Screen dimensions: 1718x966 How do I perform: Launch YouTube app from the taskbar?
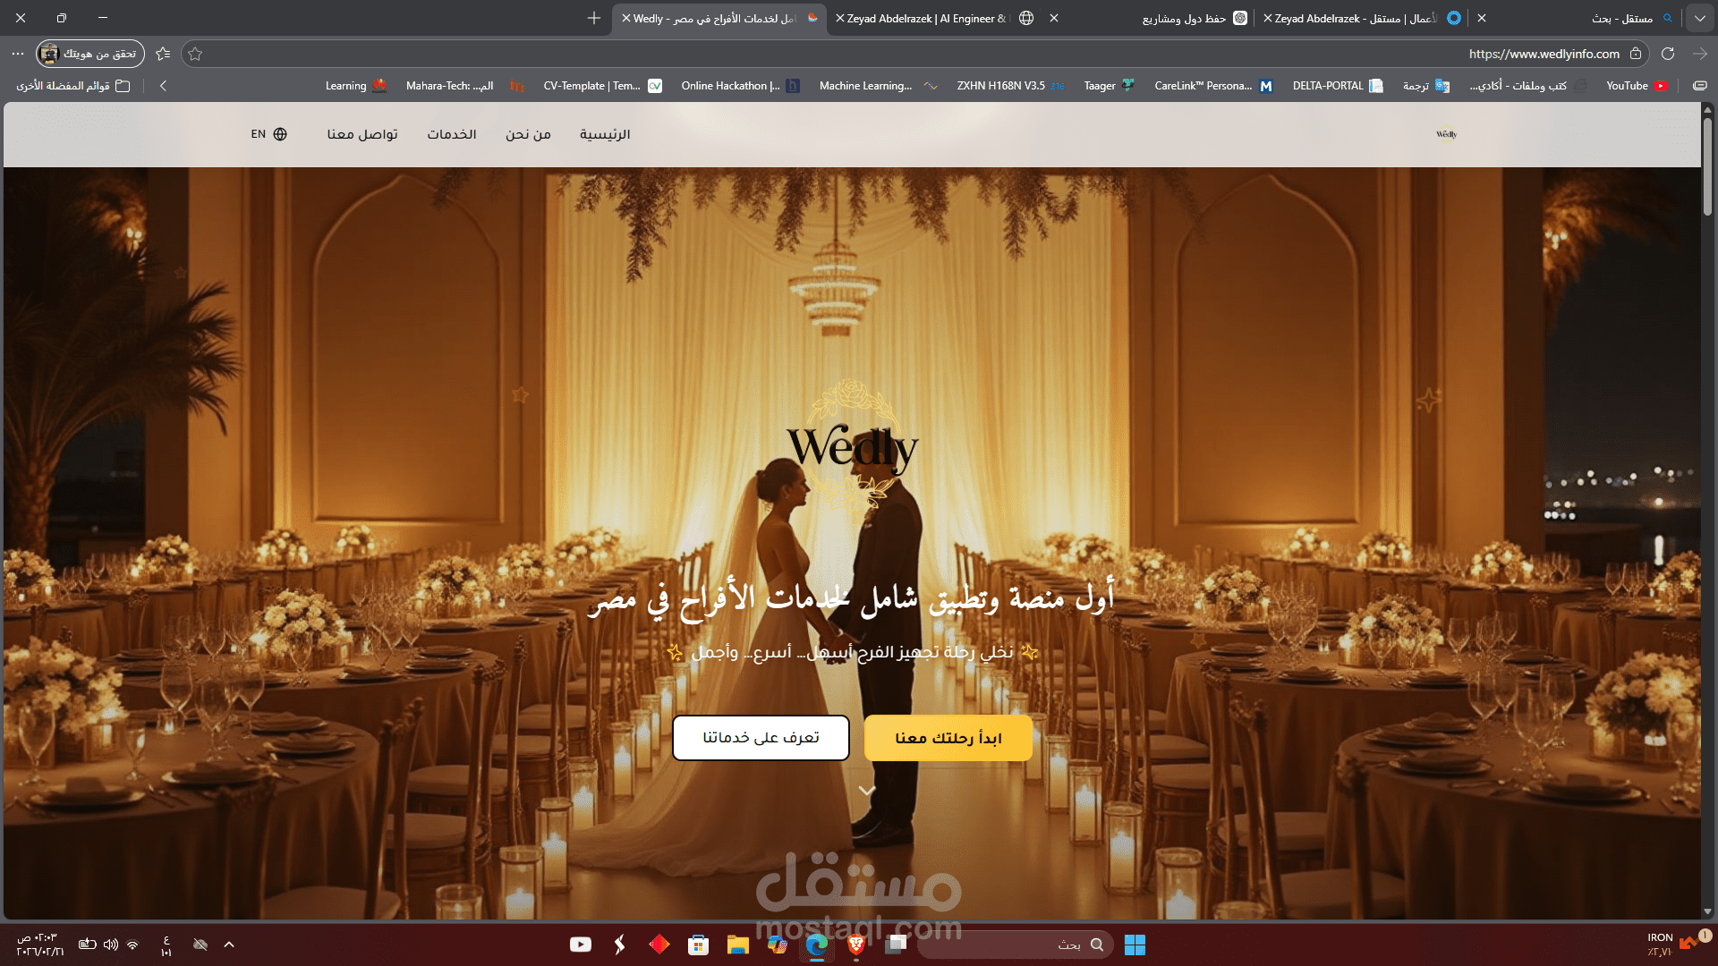tap(580, 945)
